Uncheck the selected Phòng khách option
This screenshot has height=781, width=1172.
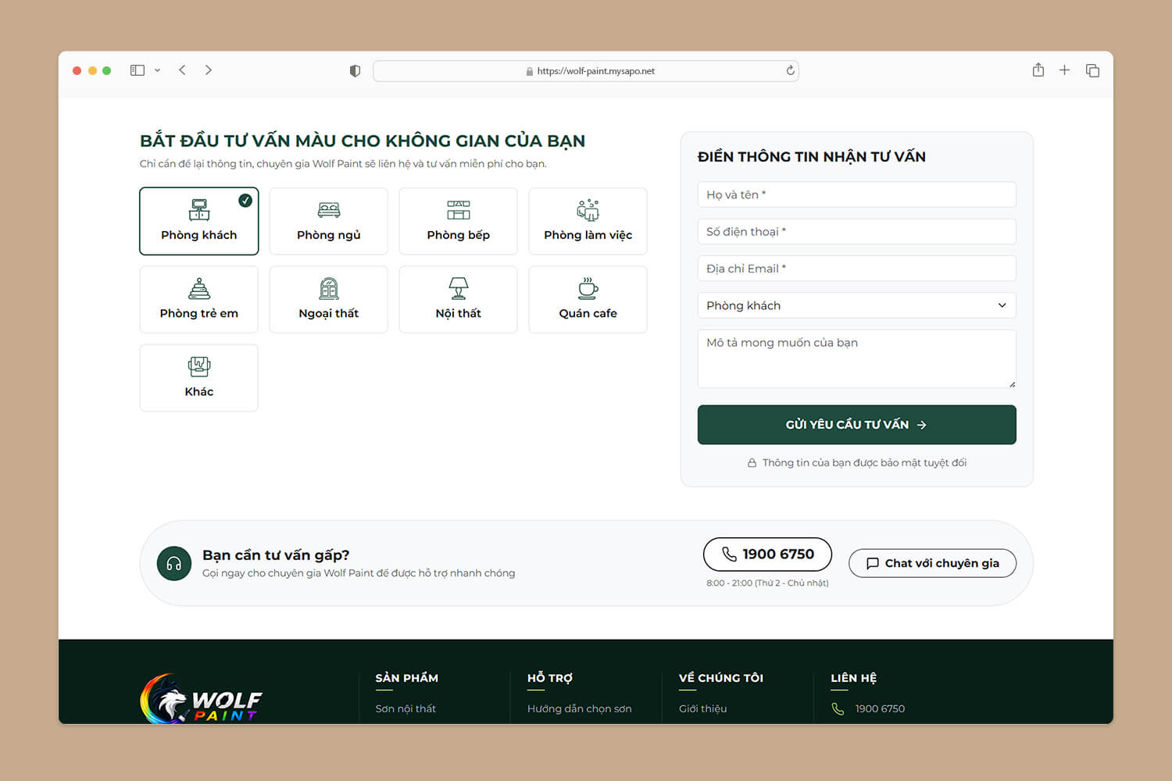pos(198,221)
